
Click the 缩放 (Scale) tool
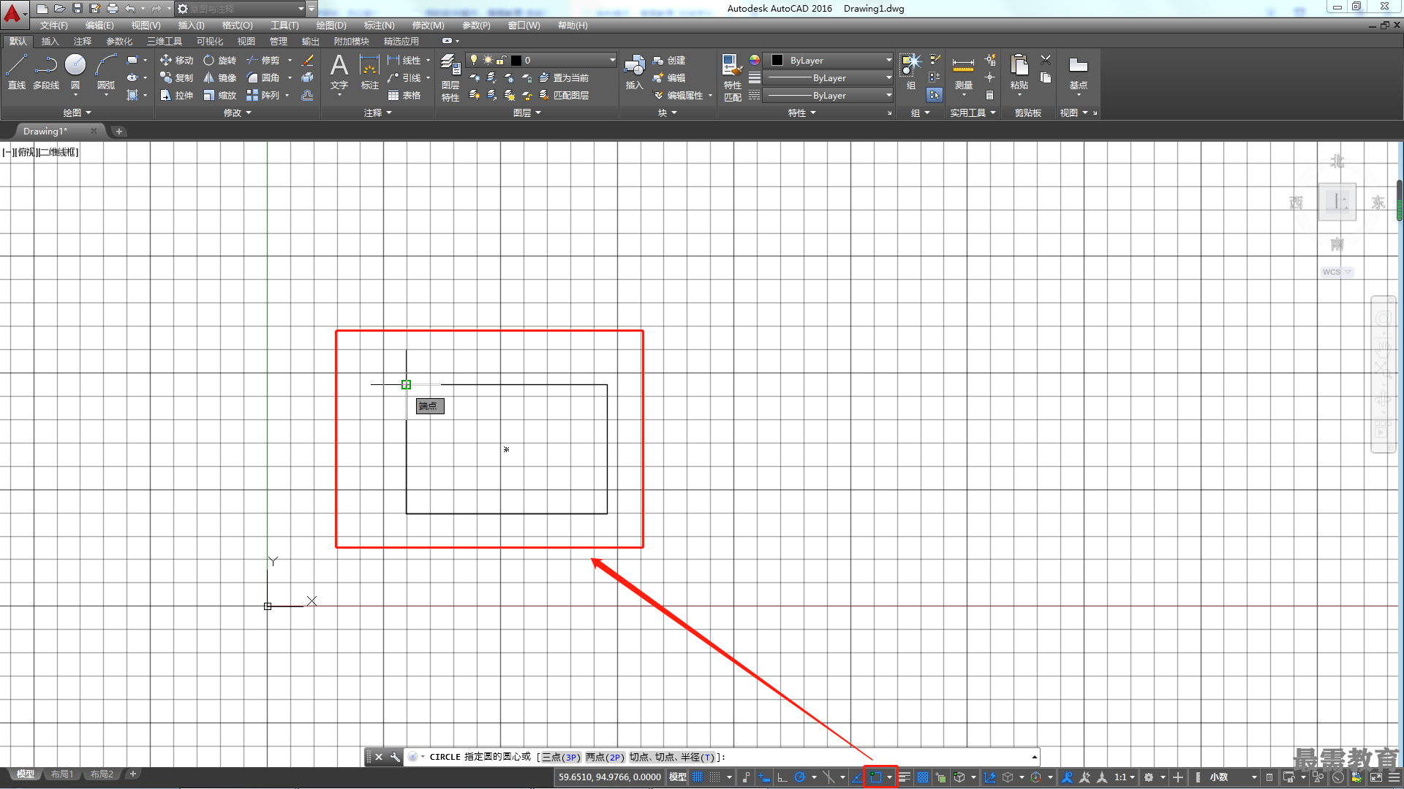point(219,96)
